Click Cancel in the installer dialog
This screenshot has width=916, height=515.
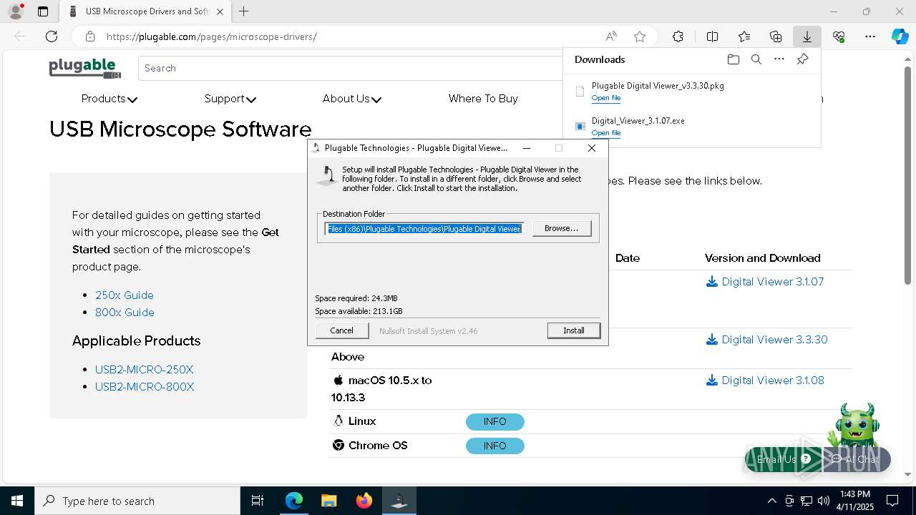point(341,330)
